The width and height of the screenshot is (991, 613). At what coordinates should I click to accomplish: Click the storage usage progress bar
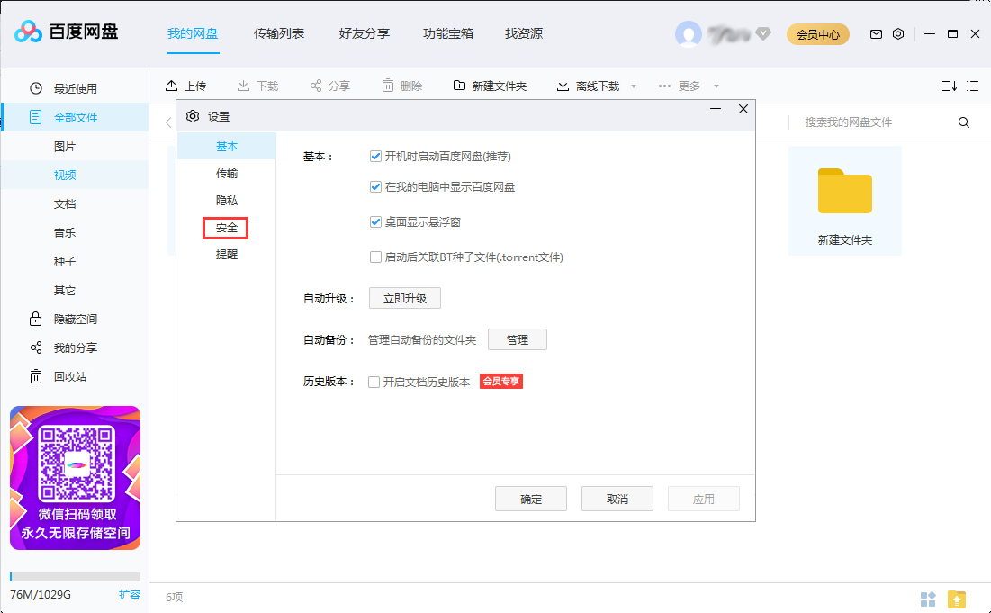75,576
